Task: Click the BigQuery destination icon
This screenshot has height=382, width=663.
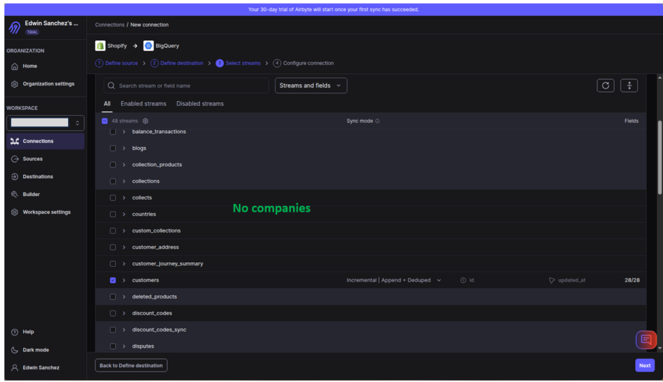Action: pos(148,46)
